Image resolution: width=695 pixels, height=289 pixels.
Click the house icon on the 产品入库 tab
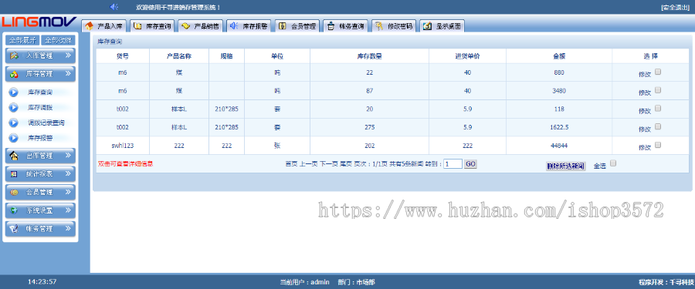click(89, 26)
